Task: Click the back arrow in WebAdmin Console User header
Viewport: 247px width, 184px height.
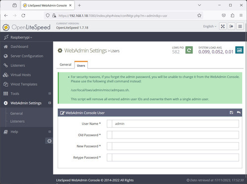Action: tap(239, 112)
